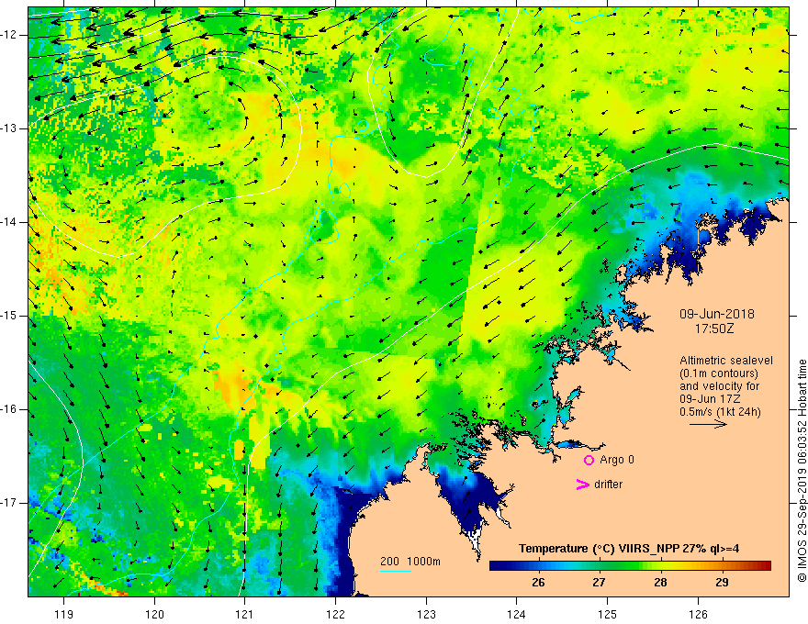
Task: Click the 'Temperature (°C) VIIRS_NPP 27% ql>=4' title
Action: [629, 549]
